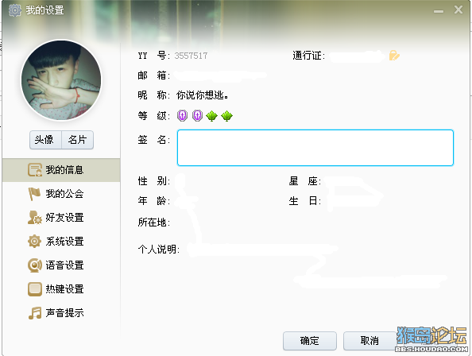Screen dimensions: 472x356
Task: Click the 好友设置 person-gear icon
Action: click(x=35, y=218)
